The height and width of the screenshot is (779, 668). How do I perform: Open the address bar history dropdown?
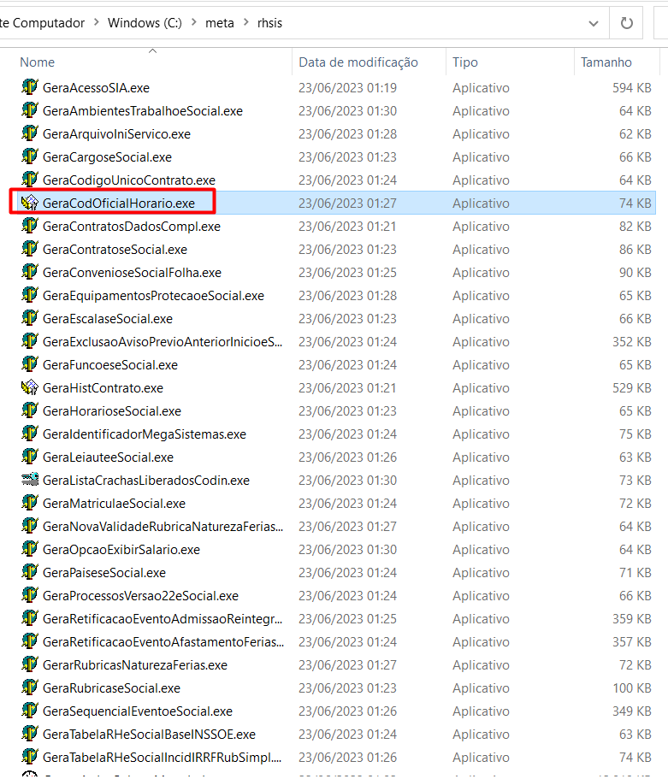tap(594, 23)
